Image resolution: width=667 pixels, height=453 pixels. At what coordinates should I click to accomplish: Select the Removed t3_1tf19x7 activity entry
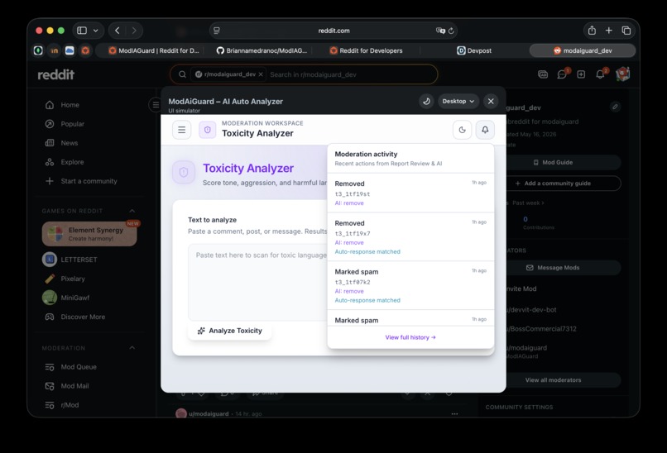point(410,237)
